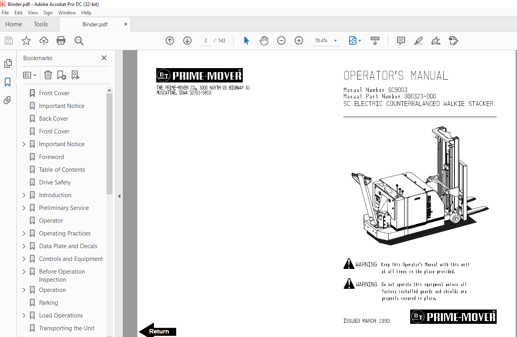Add a sticky note comment
Screen dimensions: 517x337
[401, 41]
